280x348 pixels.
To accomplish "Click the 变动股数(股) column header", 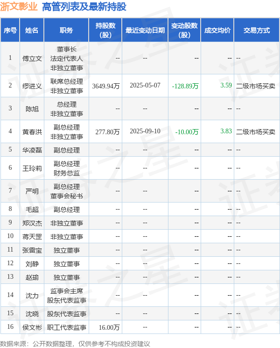I will (x=184, y=30).
